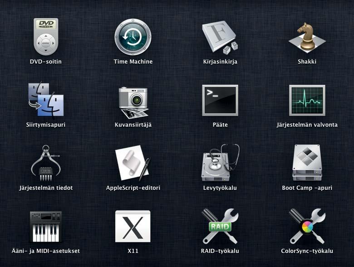Click the "Time Machine" label
Viewport: 354px width, 267px height.
click(x=133, y=61)
